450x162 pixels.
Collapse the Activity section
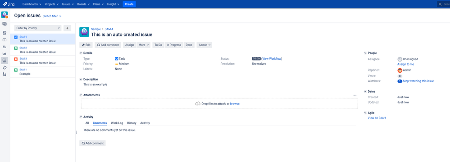[81, 117]
